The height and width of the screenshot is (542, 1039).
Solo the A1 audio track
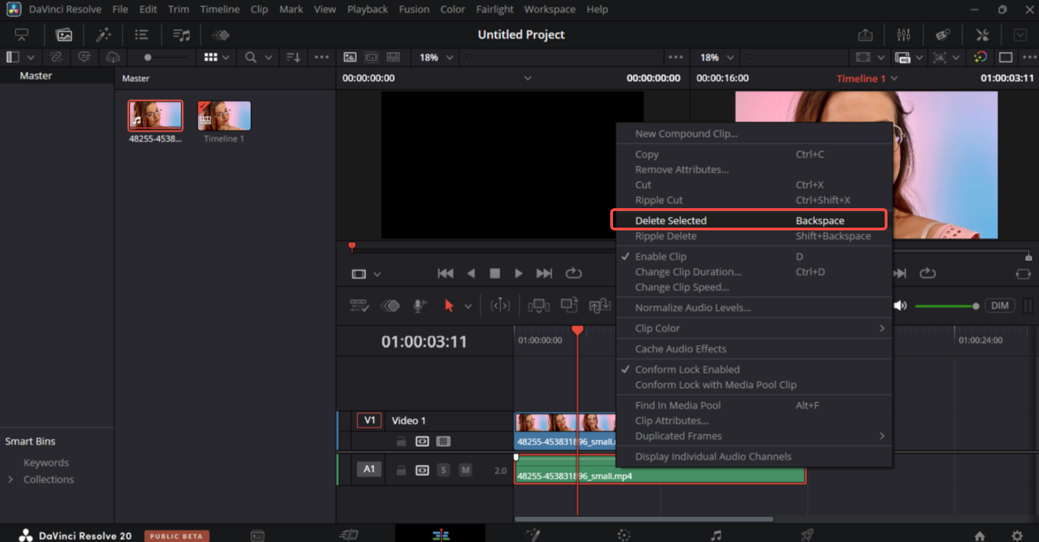443,470
